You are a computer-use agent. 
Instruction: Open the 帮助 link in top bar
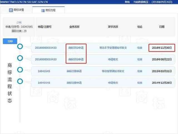[127, 2]
